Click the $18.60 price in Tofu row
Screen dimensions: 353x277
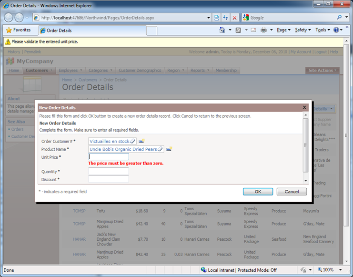coord(142,211)
